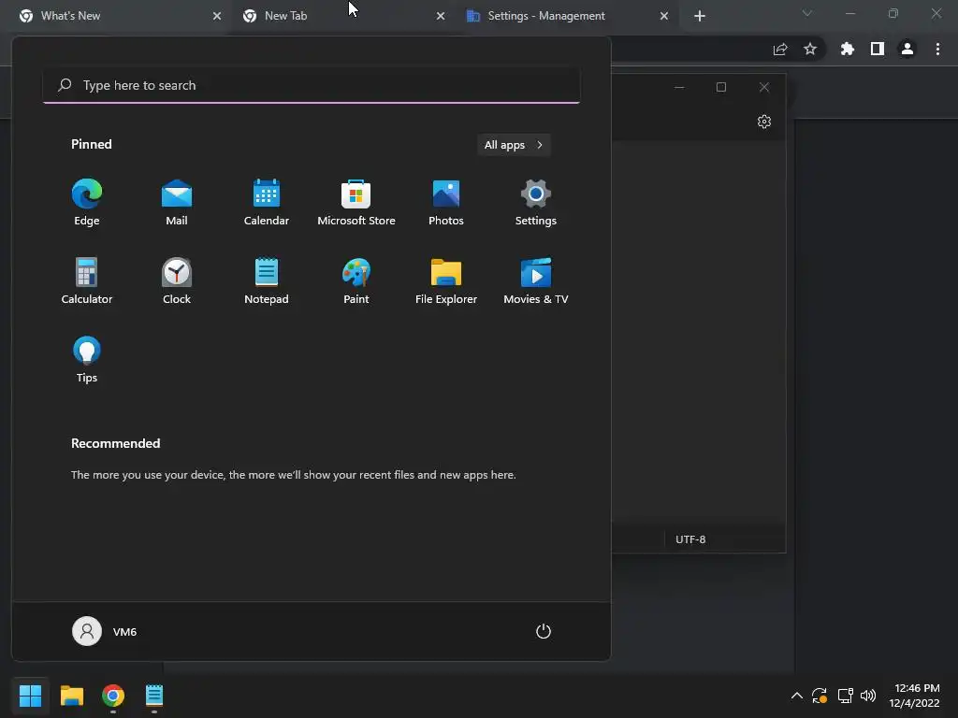Open the Settings app from pinned apps

tap(536, 202)
